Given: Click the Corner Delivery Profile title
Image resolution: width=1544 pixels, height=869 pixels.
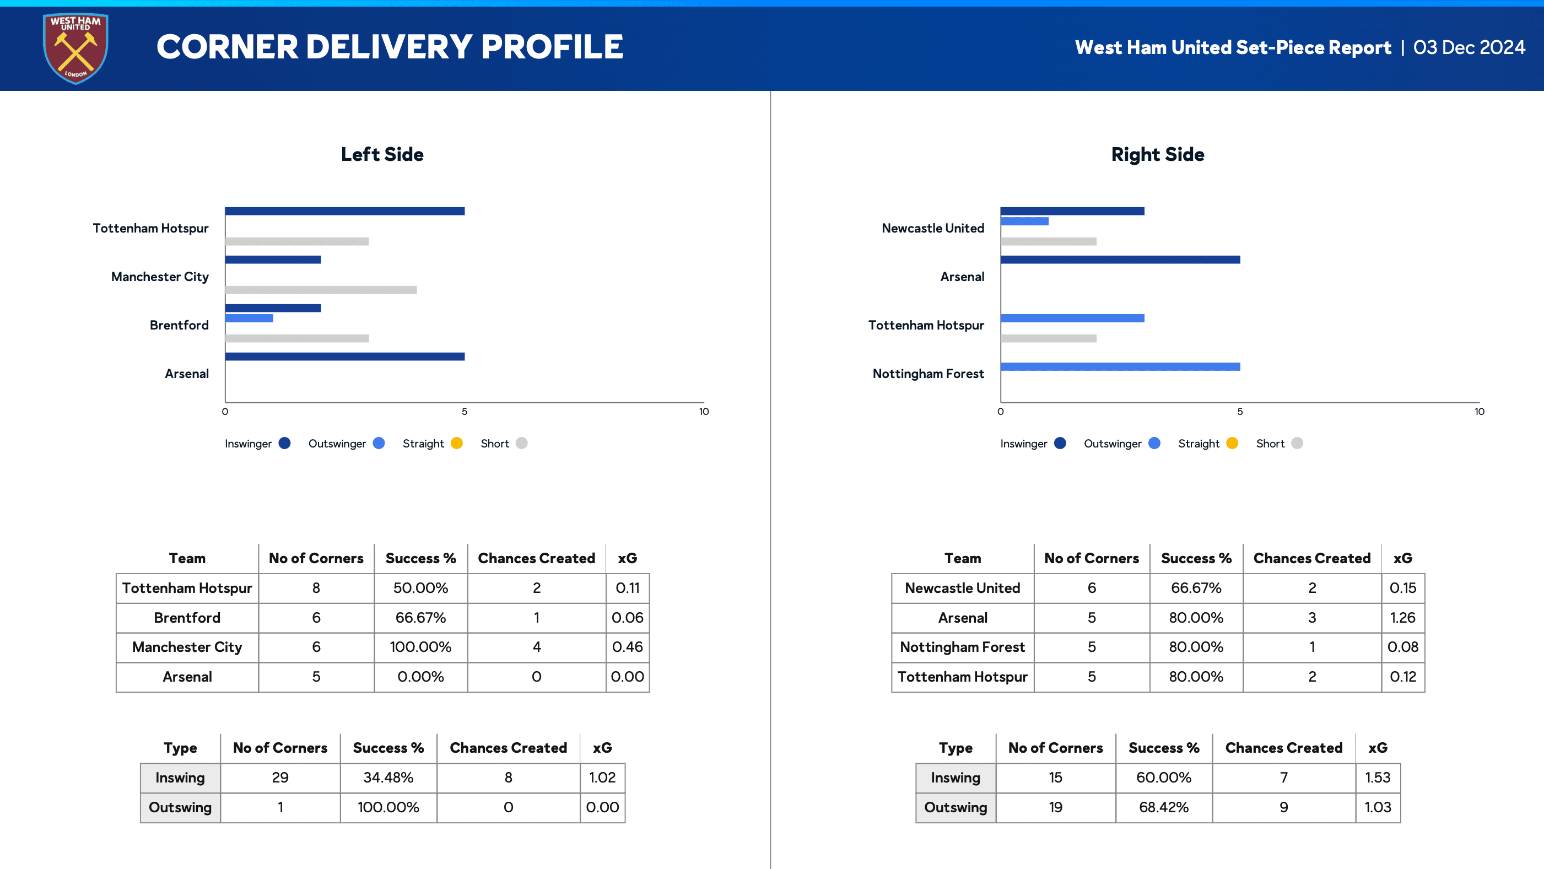Looking at the screenshot, I should pos(390,47).
